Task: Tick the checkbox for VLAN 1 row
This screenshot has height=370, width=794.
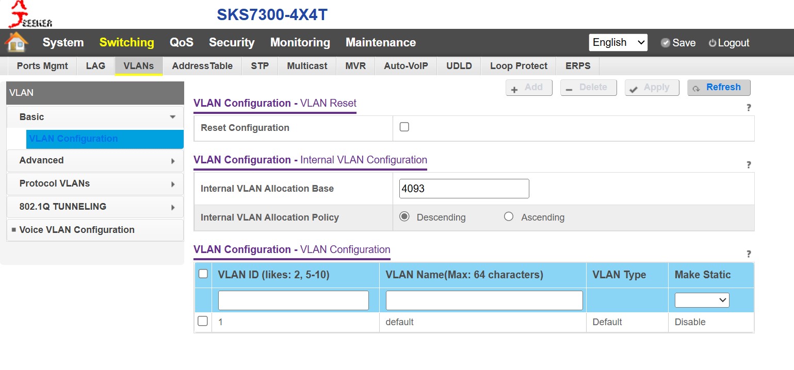Action: [203, 321]
